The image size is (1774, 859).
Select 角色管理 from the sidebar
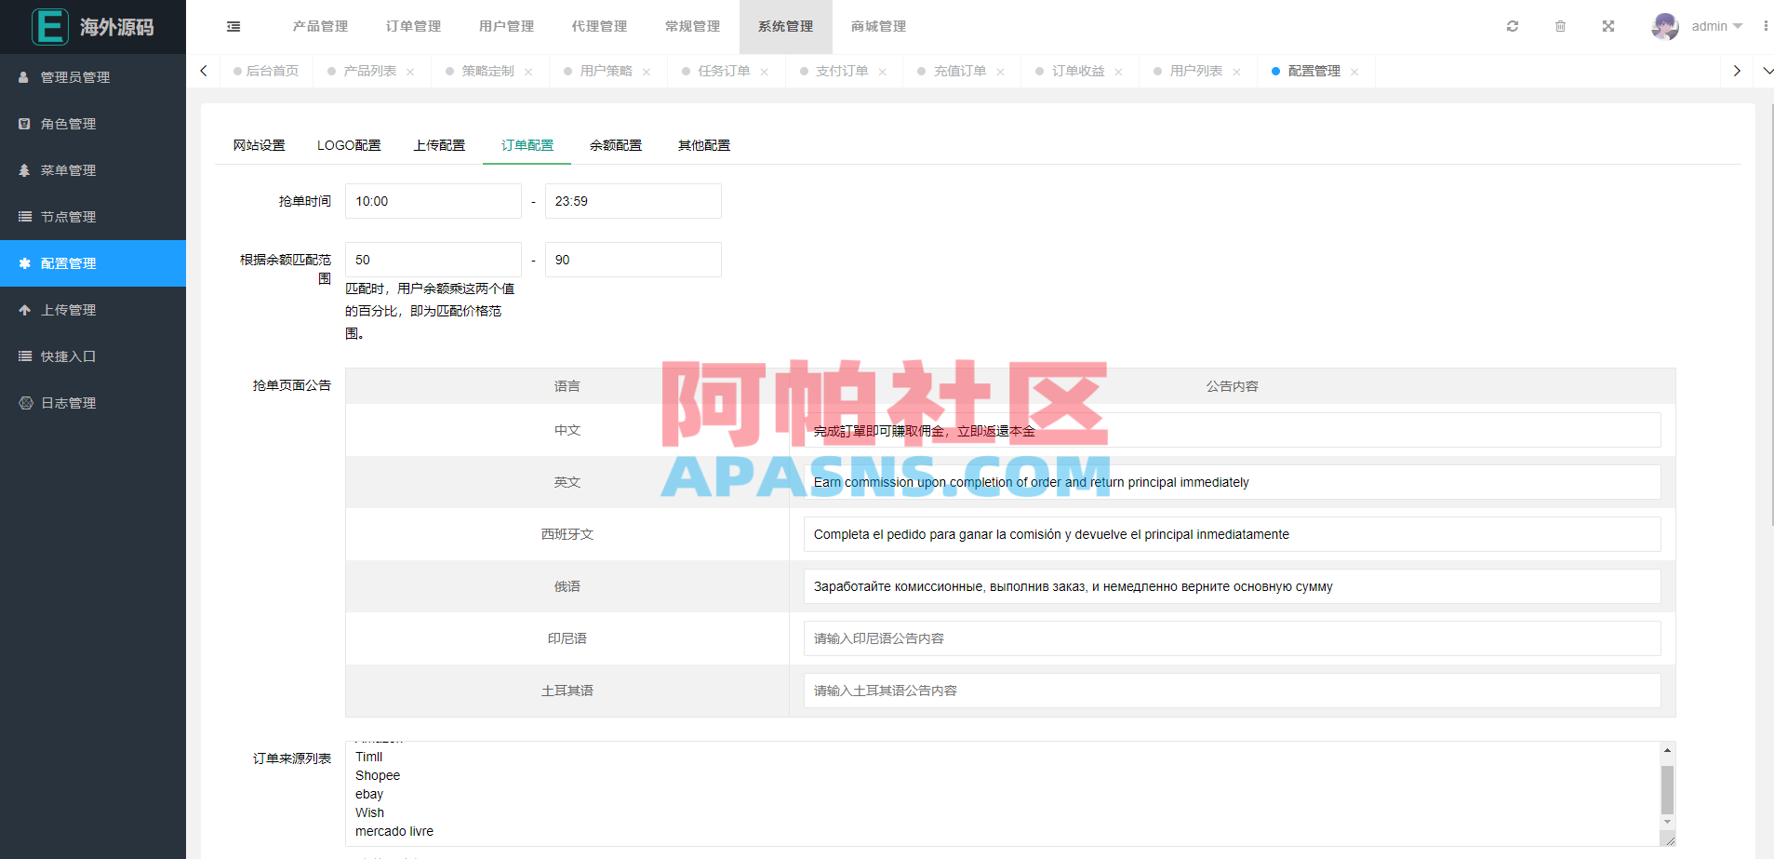pos(73,123)
